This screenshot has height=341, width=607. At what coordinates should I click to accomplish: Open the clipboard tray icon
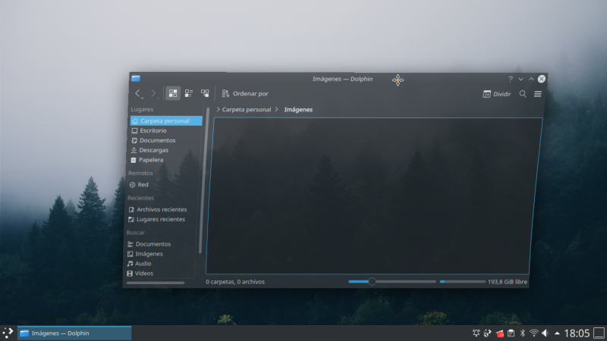[x=511, y=333]
